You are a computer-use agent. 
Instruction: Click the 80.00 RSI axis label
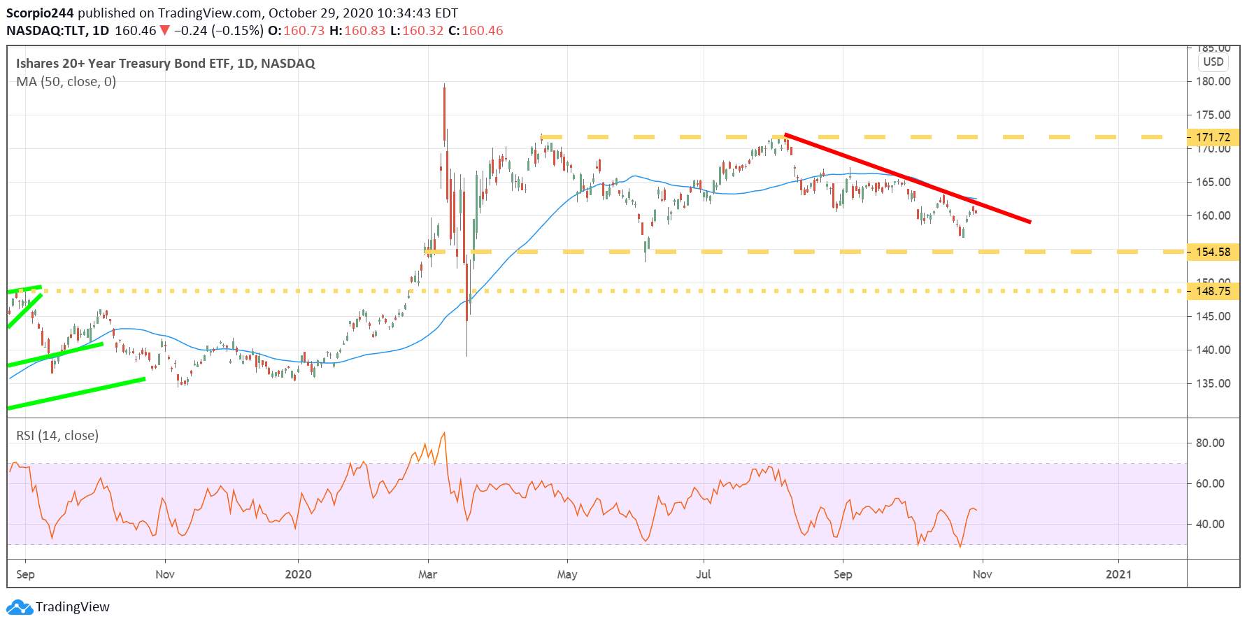coord(1211,443)
